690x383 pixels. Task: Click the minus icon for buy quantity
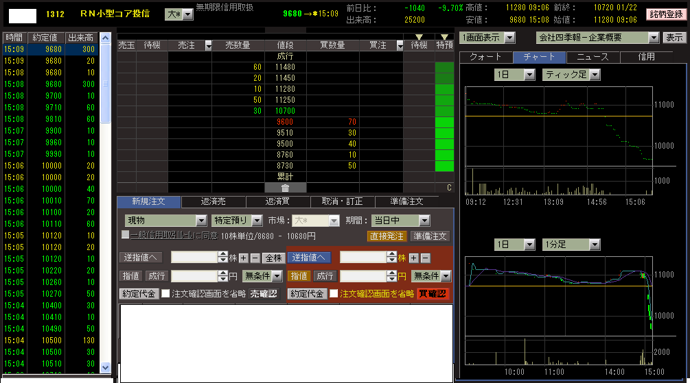tap(425, 258)
